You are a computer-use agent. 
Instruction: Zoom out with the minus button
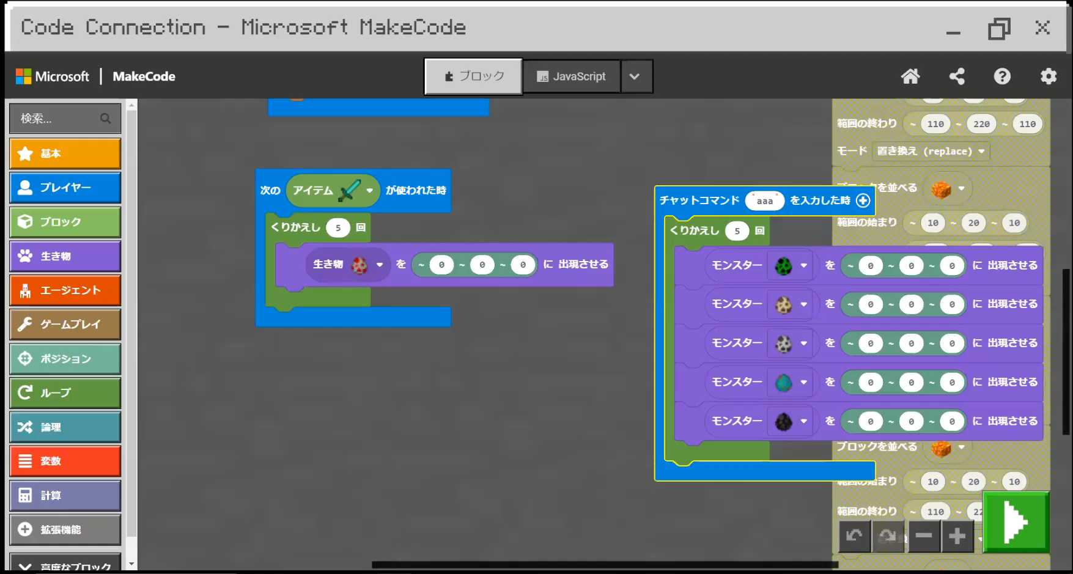click(x=924, y=537)
